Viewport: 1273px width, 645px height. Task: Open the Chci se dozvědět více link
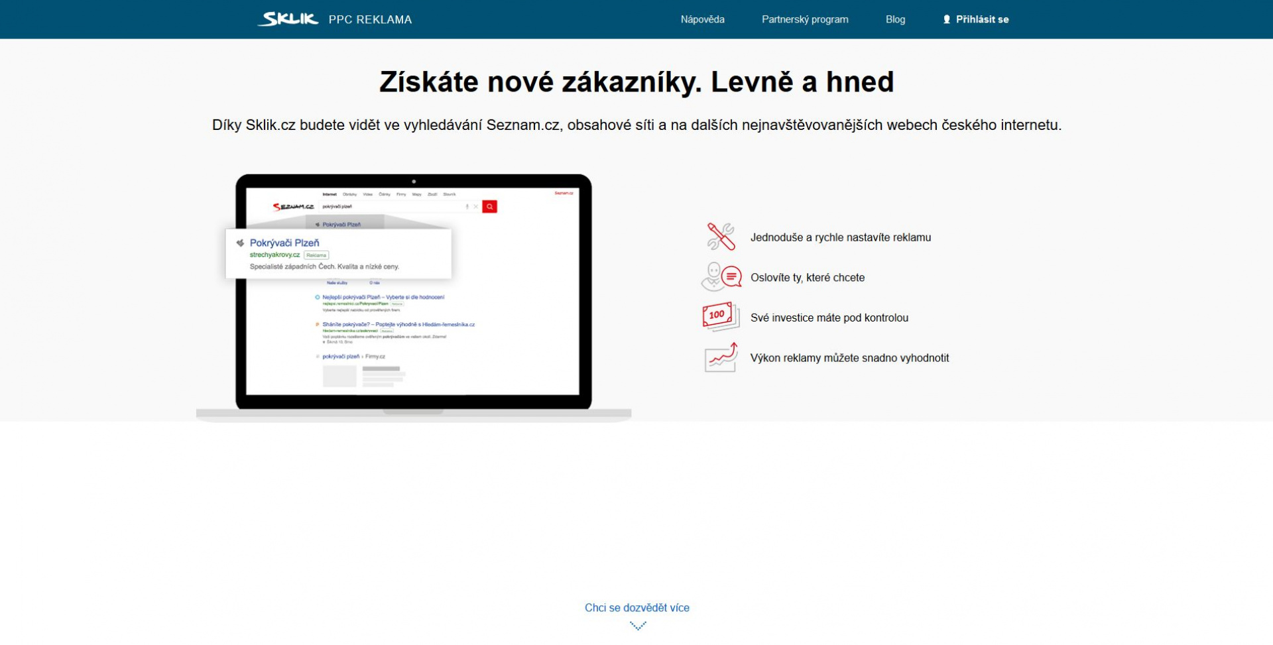[636, 607]
